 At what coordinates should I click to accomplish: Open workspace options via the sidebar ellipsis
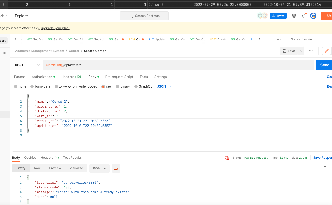tap(4, 52)
